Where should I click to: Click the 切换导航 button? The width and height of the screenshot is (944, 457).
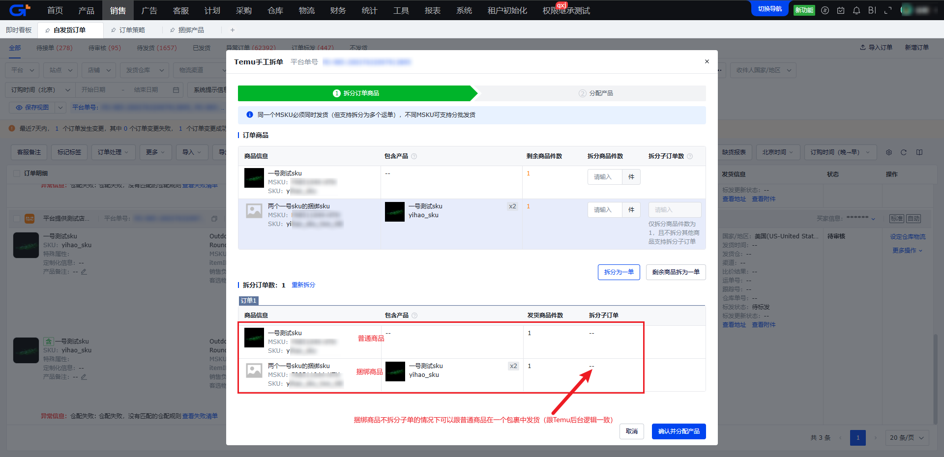(770, 9)
